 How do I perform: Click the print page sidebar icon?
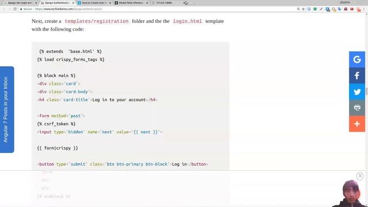coord(357,108)
